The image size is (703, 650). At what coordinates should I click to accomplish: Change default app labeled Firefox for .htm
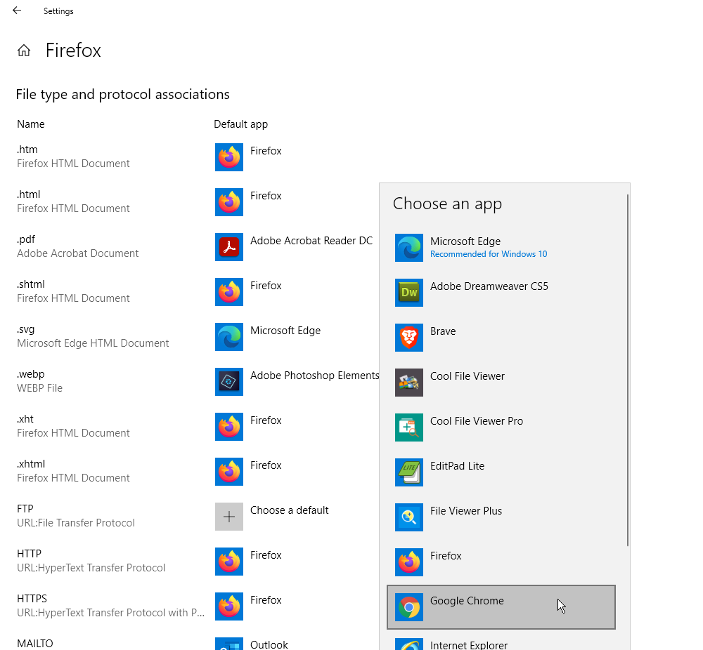[x=266, y=151]
